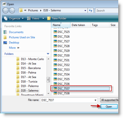Click the Open button
The image size is (123, 118).
[109, 107]
